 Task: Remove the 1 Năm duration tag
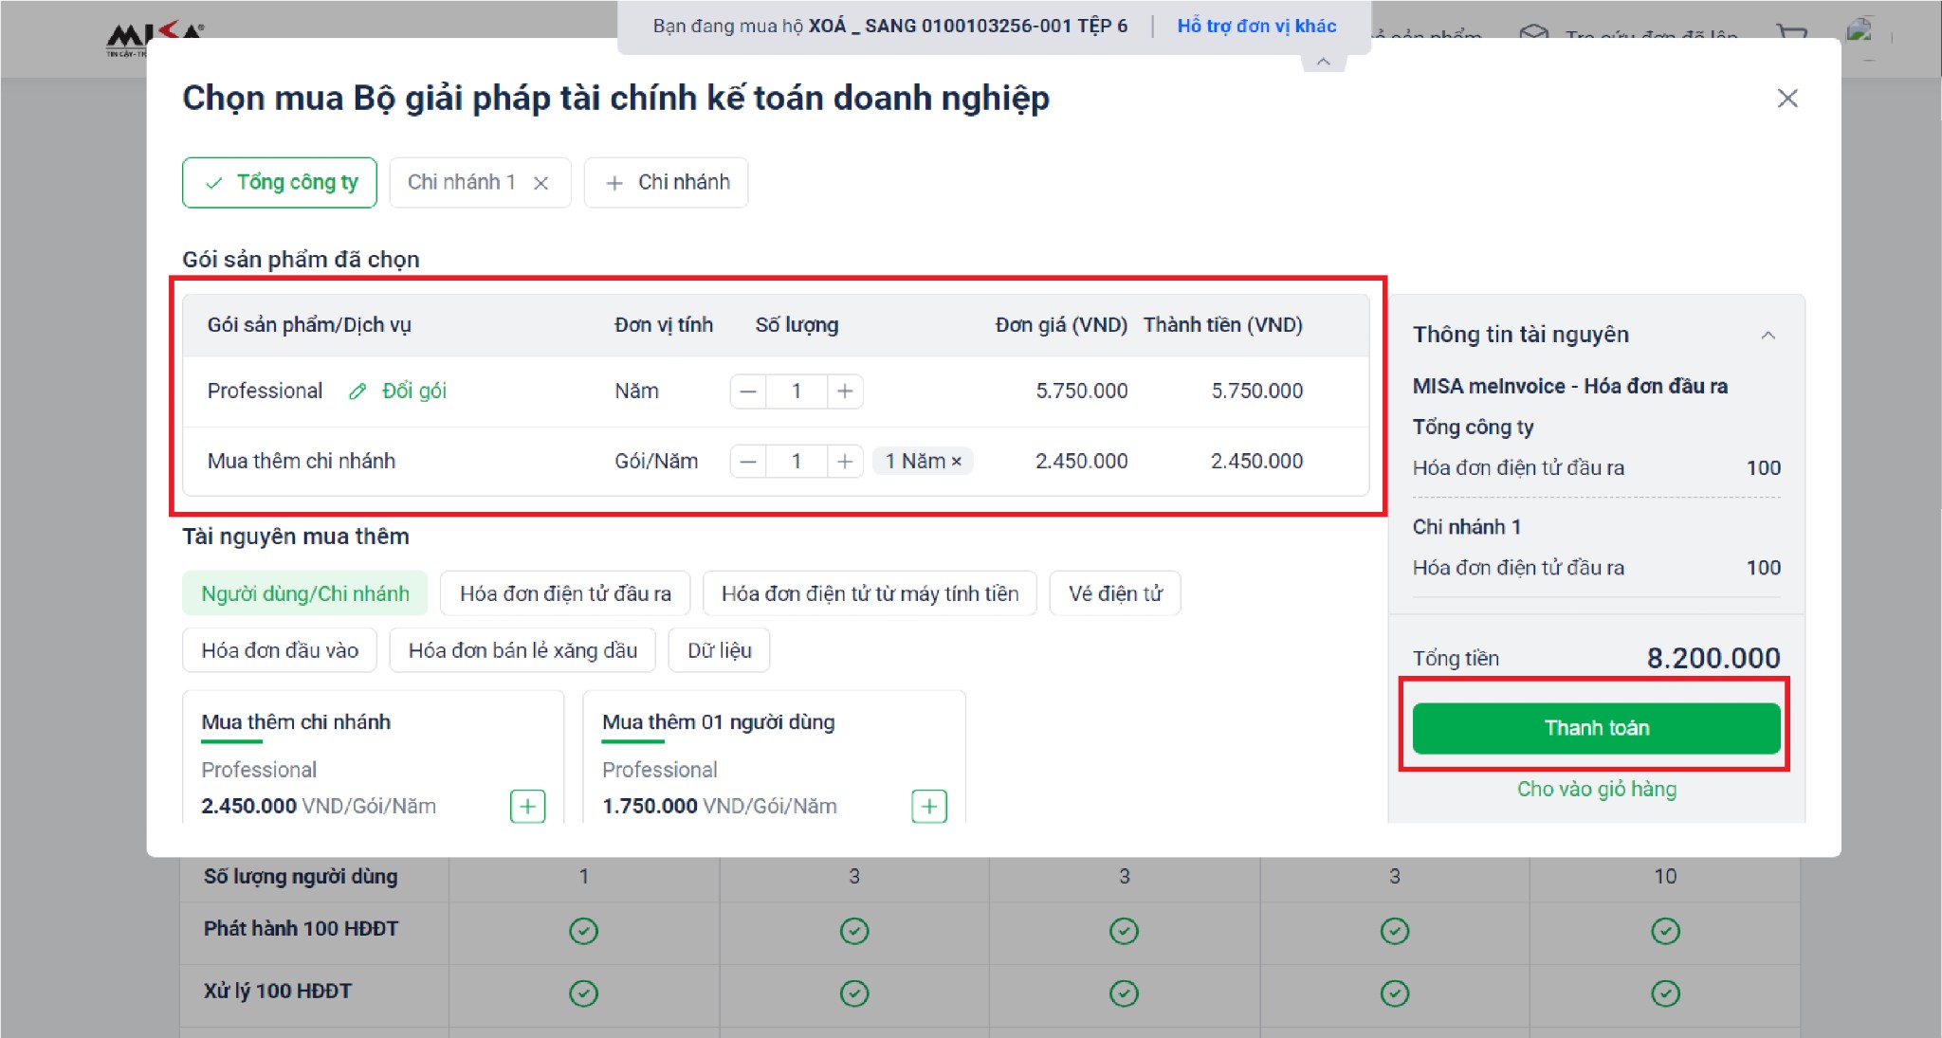[957, 462]
